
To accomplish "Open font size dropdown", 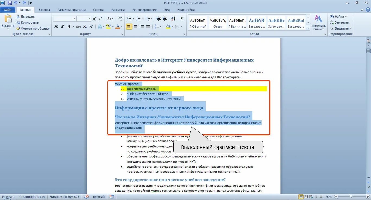I will (x=89, y=19).
